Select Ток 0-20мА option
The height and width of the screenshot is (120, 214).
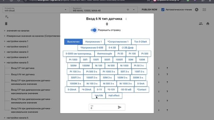[140, 42]
